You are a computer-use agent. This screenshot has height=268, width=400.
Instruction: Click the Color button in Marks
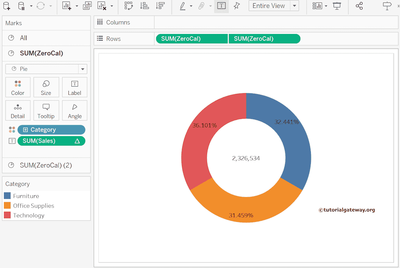click(x=18, y=87)
